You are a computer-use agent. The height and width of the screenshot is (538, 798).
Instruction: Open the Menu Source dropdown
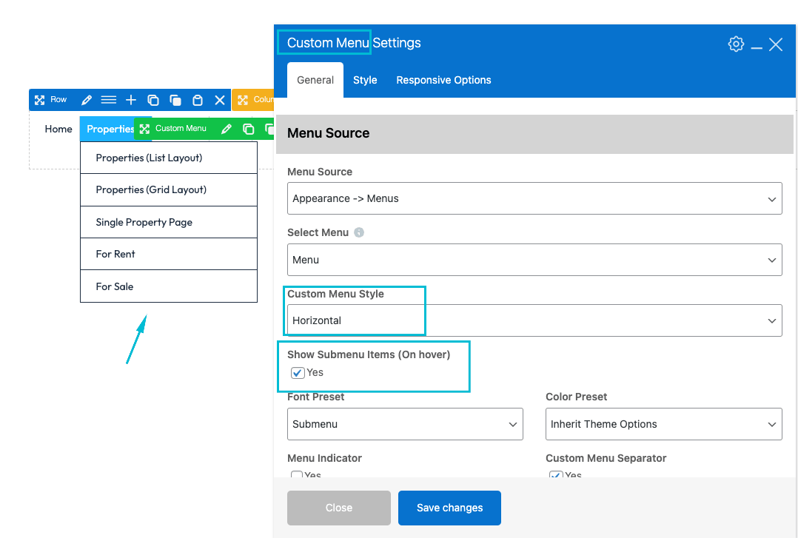[534, 198]
